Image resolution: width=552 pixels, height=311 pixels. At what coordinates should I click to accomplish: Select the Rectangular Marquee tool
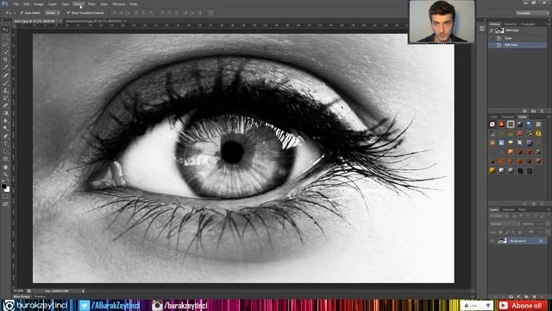(5, 37)
